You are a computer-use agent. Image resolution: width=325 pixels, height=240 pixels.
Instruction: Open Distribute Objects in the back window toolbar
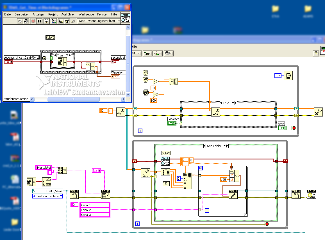click(x=158, y=53)
